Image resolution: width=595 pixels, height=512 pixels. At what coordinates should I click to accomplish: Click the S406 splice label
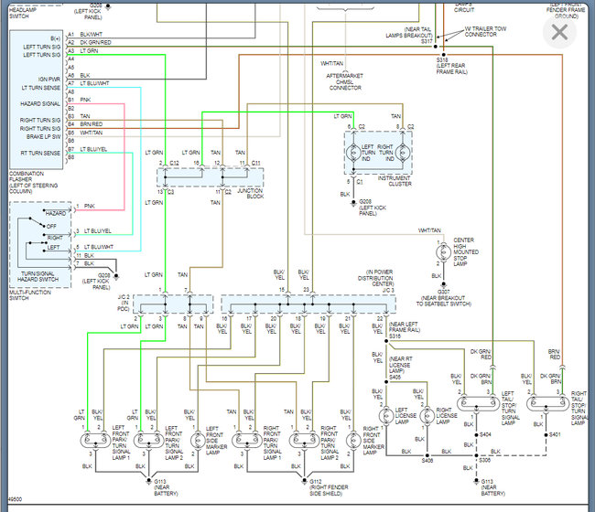click(427, 461)
